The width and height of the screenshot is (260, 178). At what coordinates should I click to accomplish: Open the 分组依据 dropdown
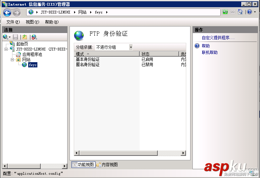click(131, 47)
